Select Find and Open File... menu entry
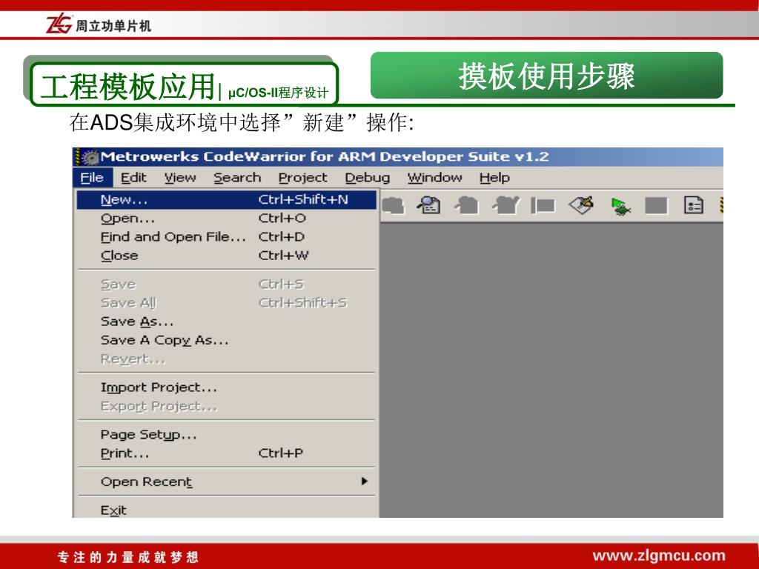Screen dimensions: 759x569 [x=227, y=237]
